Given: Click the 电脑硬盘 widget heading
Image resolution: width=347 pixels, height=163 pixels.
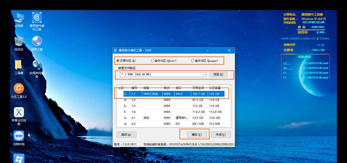Looking at the screenshot, I should point(304,57).
